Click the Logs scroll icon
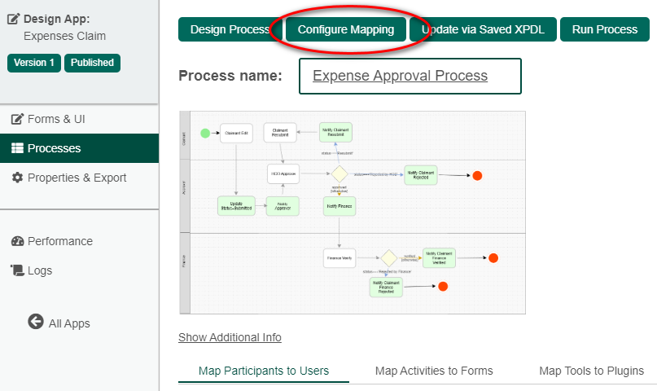This screenshot has width=657, height=391. 17,270
